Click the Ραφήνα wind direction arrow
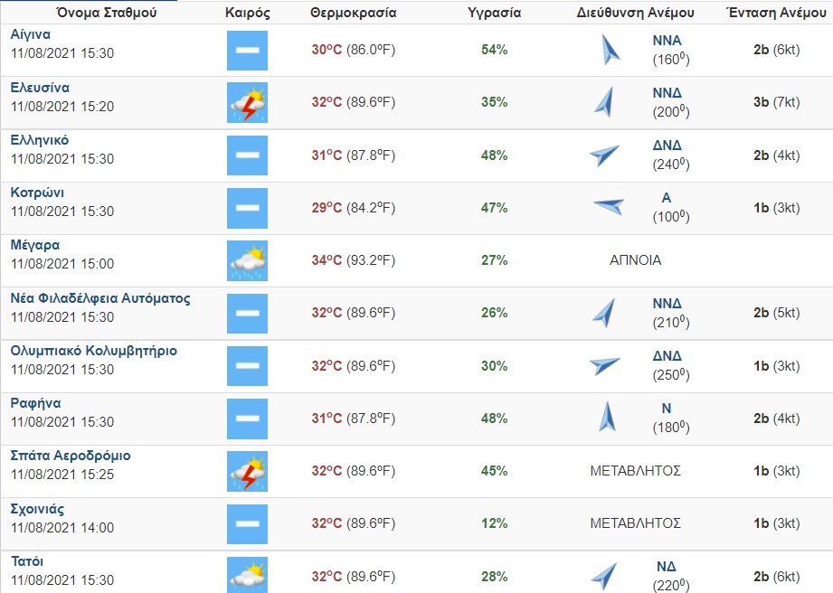The image size is (833, 593). click(607, 418)
